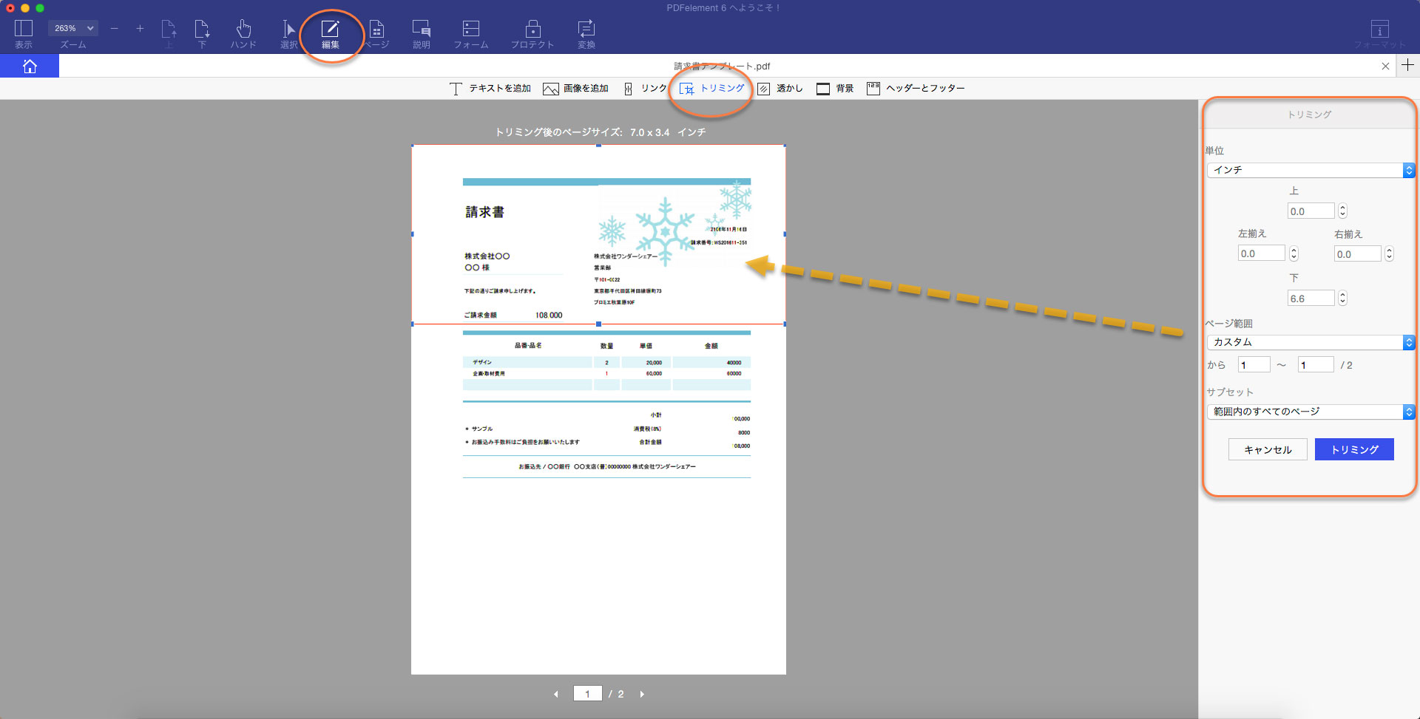Open the サブセット dropdown

coord(1311,412)
